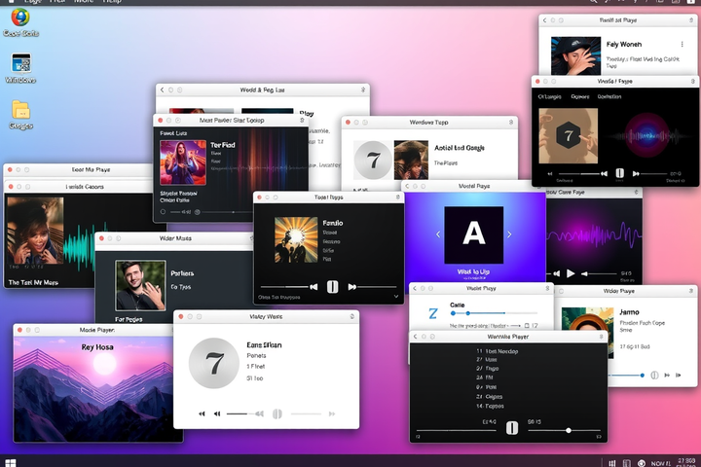Go to previous album with left chevron beside "A"

pos(438,234)
